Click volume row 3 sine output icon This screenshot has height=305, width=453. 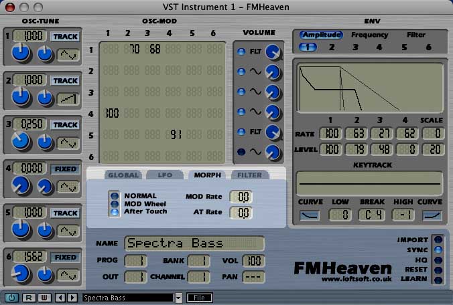click(x=255, y=92)
